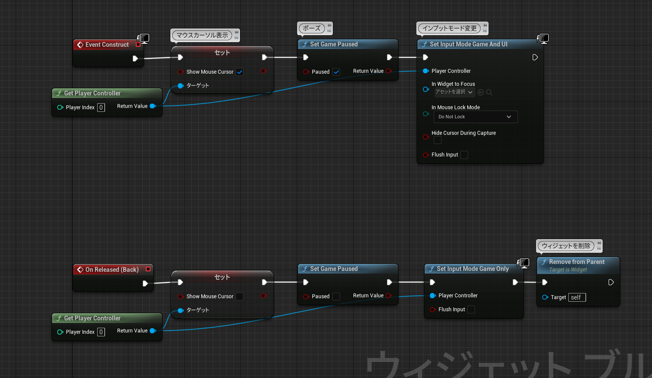Select the Set Input Mode Game And UI node title

click(x=468, y=44)
